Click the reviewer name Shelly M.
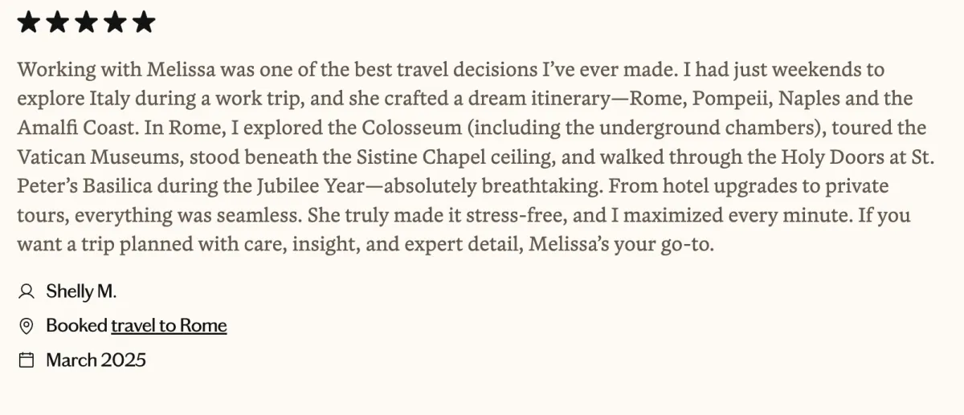This screenshot has width=964, height=415. 81,291
